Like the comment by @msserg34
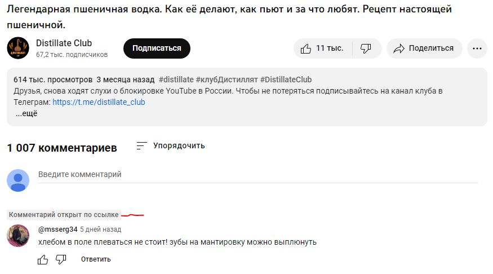Viewport: 493px width, 274px height. [x=43, y=259]
